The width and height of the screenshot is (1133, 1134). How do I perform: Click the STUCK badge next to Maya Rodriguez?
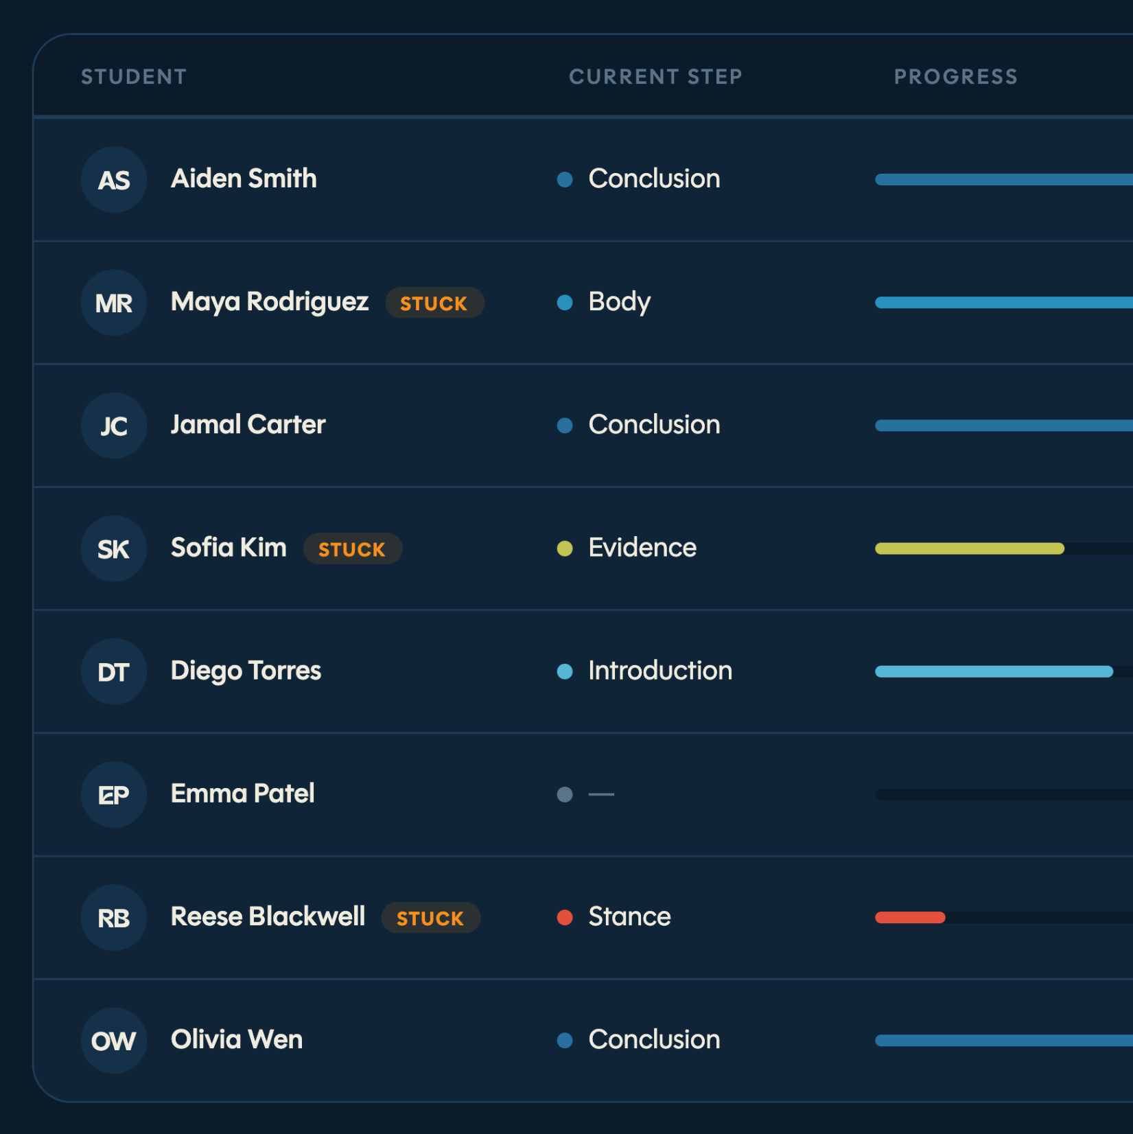tap(434, 303)
